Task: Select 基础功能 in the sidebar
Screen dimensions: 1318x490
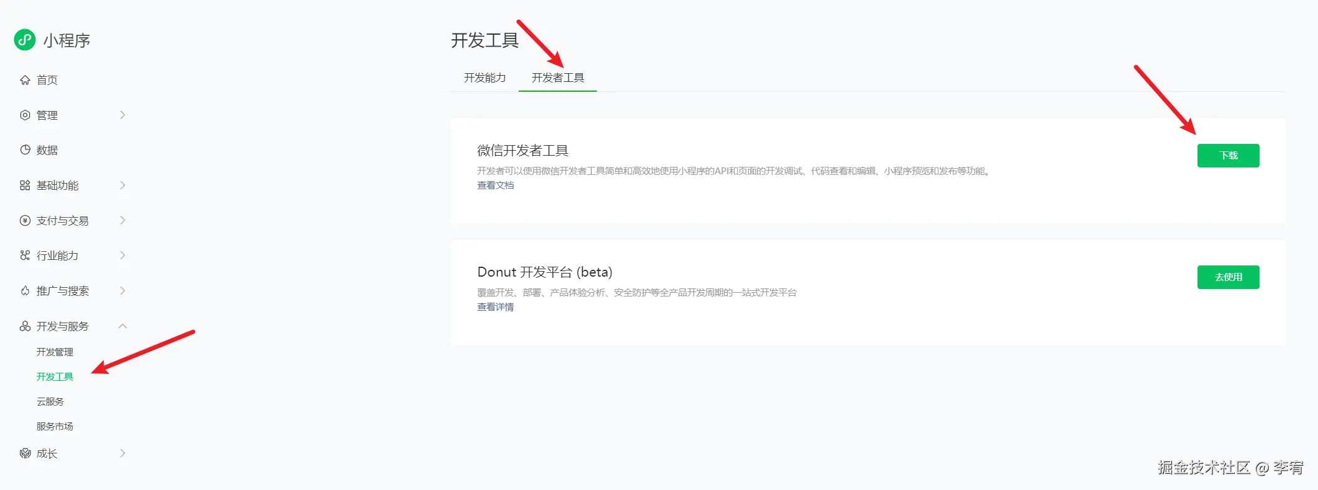Action: pos(58,185)
